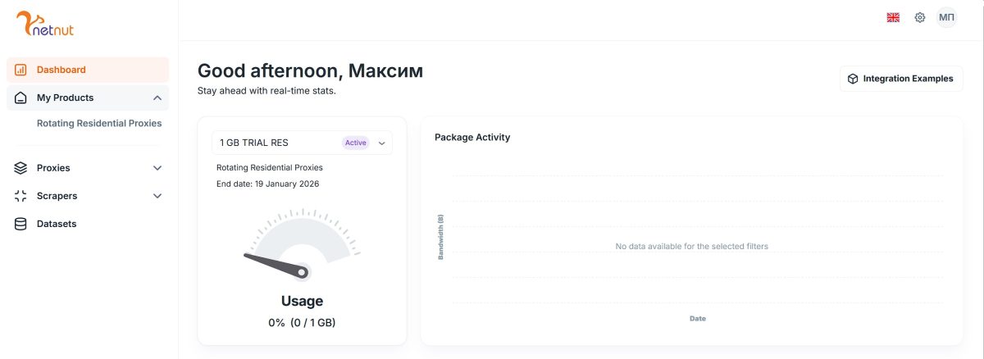Open the Datasets menu item
984x359 pixels.
(x=57, y=224)
